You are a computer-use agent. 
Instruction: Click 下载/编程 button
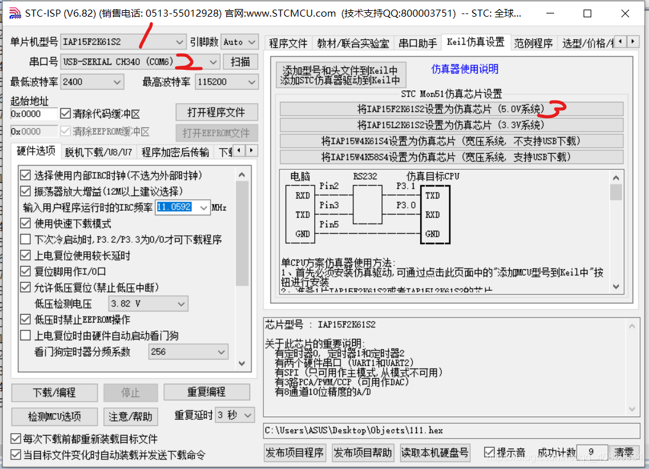pos(55,393)
